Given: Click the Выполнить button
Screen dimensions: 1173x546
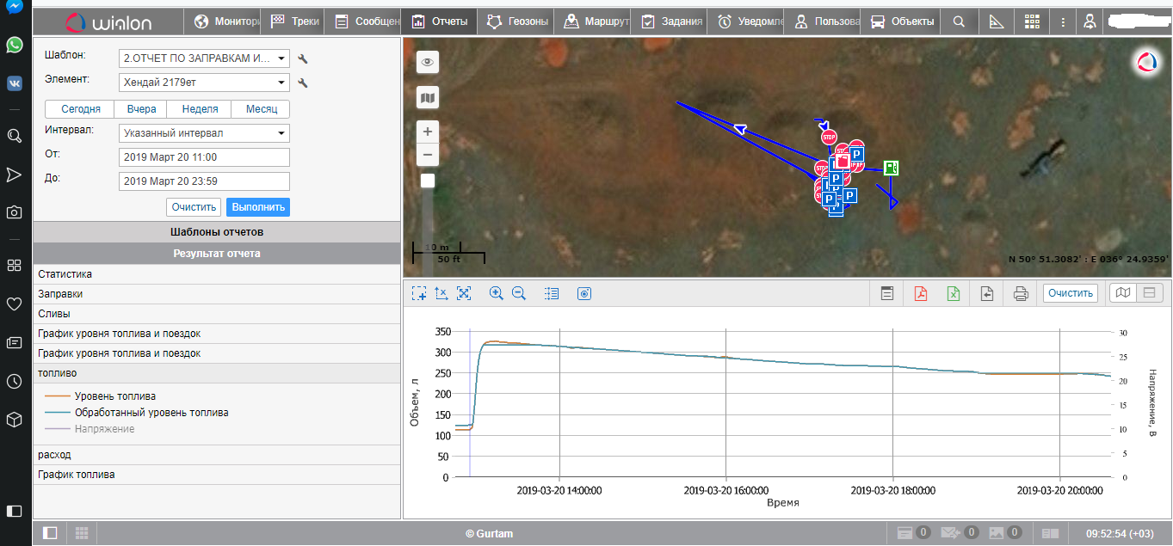Looking at the screenshot, I should [x=258, y=207].
